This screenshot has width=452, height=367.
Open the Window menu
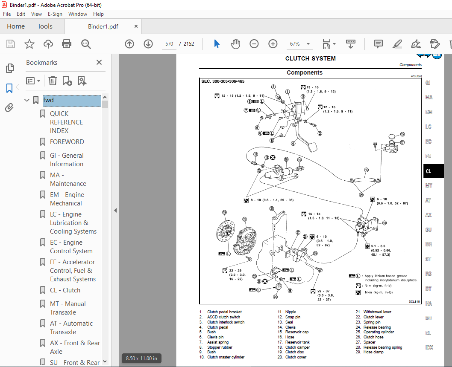coord(78,14)
